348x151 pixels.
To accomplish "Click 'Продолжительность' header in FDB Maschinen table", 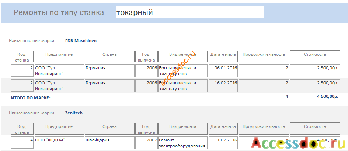I will tap(264, 56).
